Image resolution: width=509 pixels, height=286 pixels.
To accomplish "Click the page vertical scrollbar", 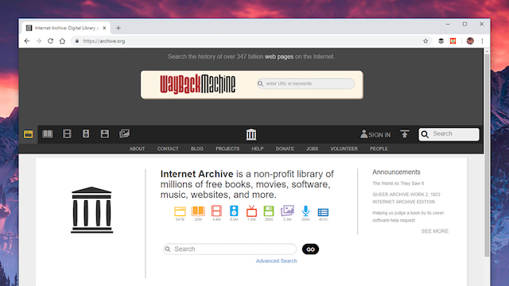I will point(487,156).
